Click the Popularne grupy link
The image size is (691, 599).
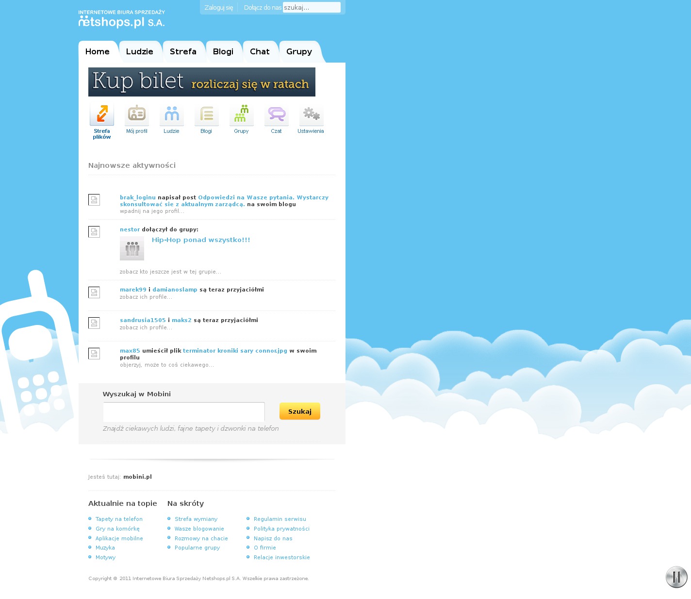[x=197, y=548]
